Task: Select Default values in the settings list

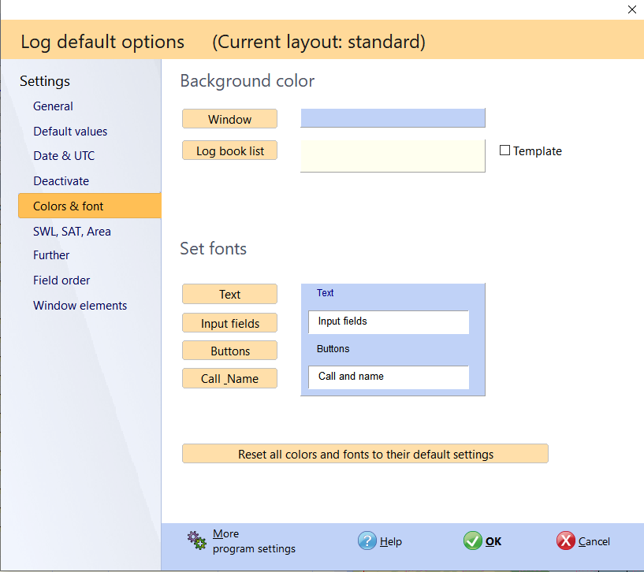Action: coord(70,132)
